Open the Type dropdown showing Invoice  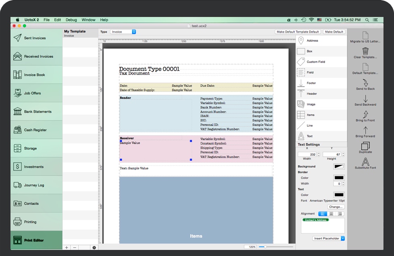pyautogui.click(x=123, y=32)
